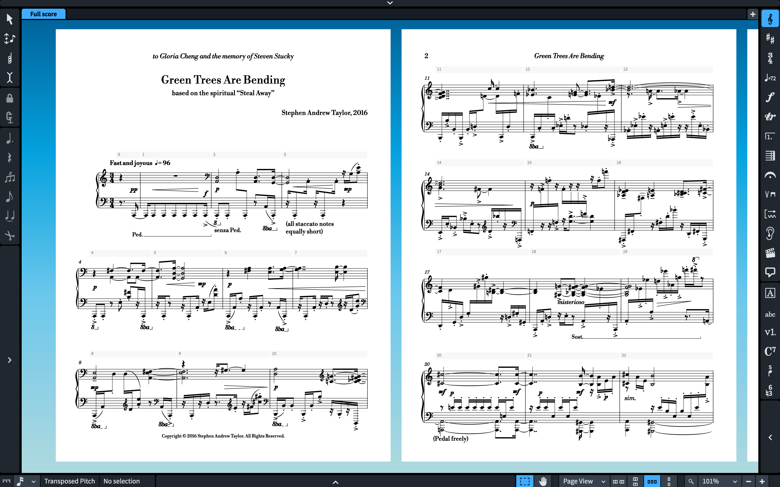Screen dimensions: 780x487
Task: Click the Fast and joyous tempo marking
Action: click(140, 163)
